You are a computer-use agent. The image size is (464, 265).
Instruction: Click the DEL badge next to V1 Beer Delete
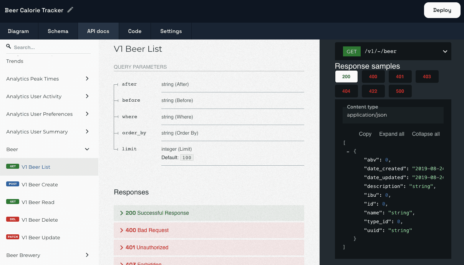point(13,219)
